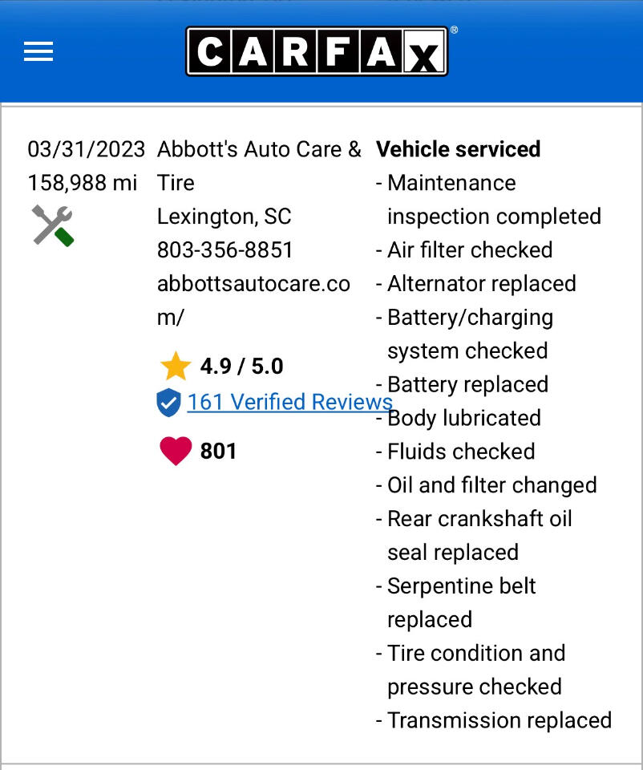Select the Vehicle serviced heading
Viewport: 643px width, 770px height.
coord(458,149)
